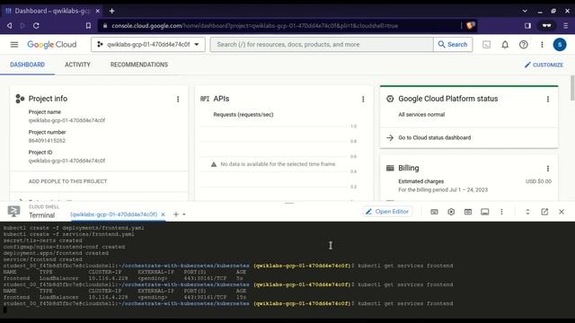Viewport: 575px width, 323px height.
Task: Open Cloud Shell more options menu
Action: pyautogui.click(x=501, y=212)
